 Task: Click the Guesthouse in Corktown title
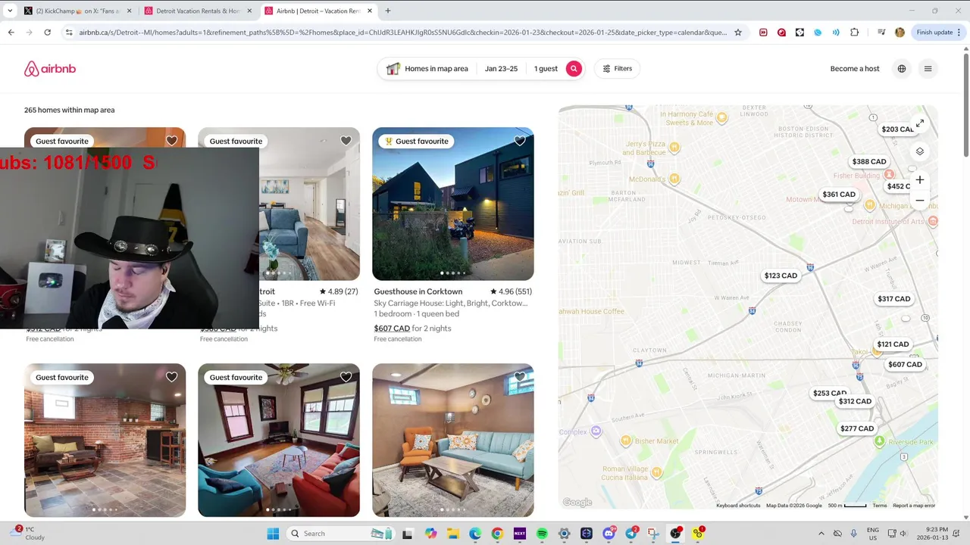click(418, 291)
